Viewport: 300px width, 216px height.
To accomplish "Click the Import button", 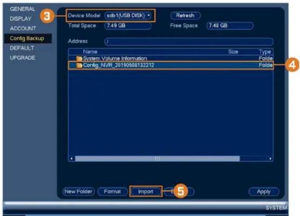I will (146, 192).
